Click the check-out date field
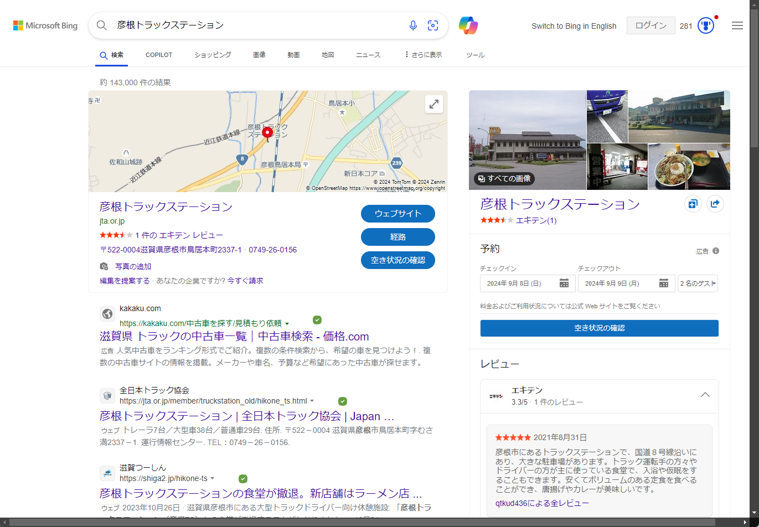This screenshot has width=759, height=527. click(626, 283)
